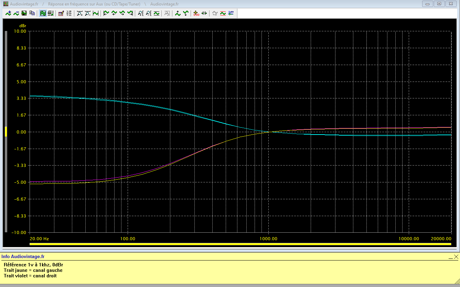The height and width of the screenshot is (287, 460).
Task: Click the 'Info Audiovintage.fr' panel title
Action: coord(23,256)
